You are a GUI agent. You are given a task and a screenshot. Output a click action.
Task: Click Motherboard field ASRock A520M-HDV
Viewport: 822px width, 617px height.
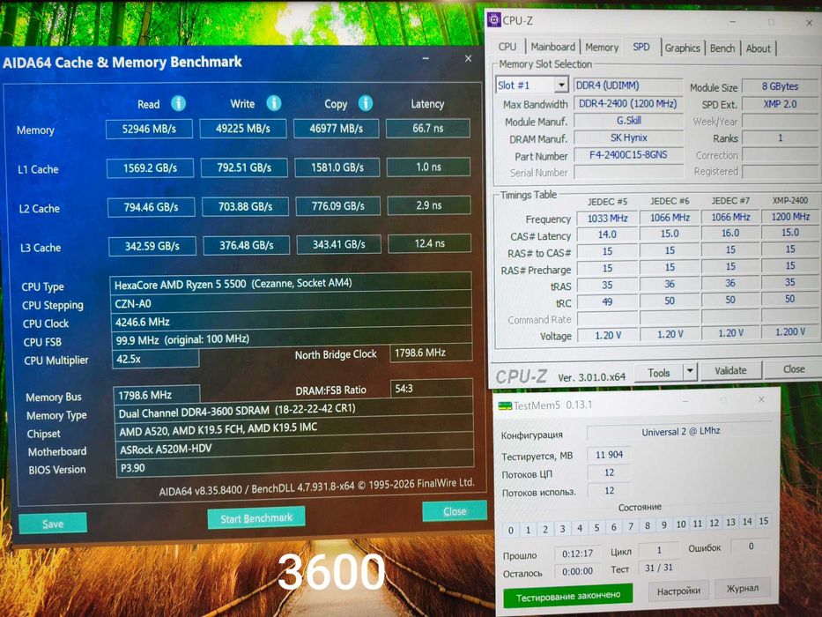(294, 449)
